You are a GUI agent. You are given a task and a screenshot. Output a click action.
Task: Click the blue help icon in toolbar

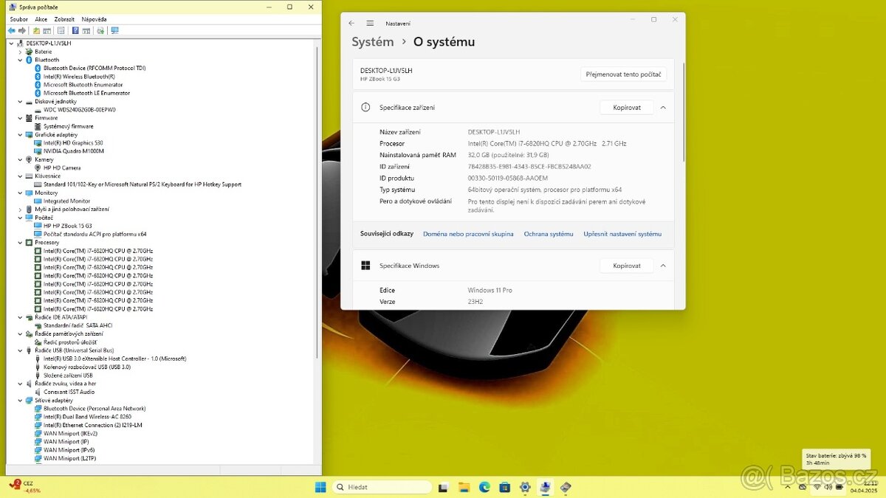[75, 31]
